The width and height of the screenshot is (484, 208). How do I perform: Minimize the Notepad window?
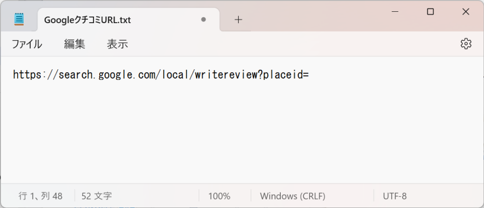[395, 12]
